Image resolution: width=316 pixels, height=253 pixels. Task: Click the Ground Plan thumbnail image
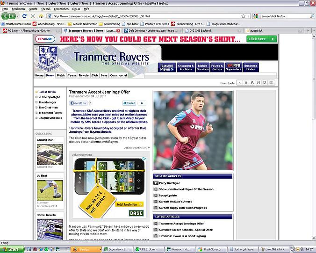click(x=50, y=155)
